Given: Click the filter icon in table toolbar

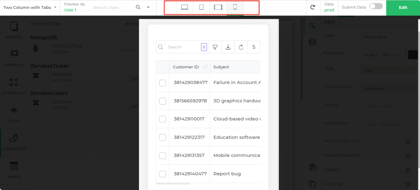Looking at the screenshot, I should (215, 47).
